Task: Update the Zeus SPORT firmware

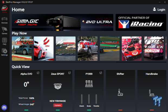Action: point(58,105)
